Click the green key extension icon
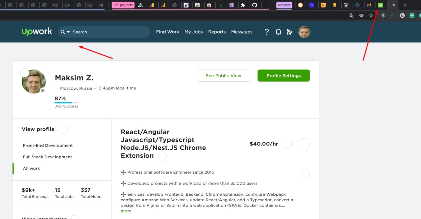 [412, 15]
